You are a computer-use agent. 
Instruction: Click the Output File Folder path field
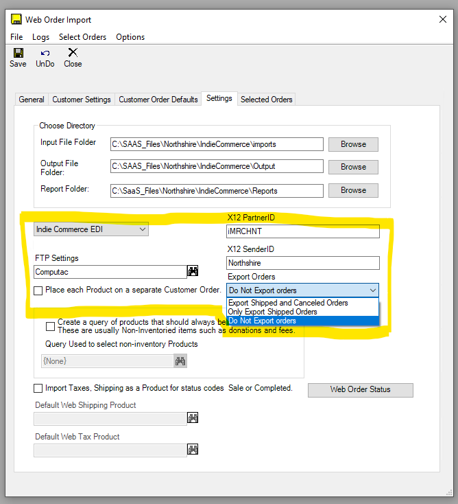(217, 166)
